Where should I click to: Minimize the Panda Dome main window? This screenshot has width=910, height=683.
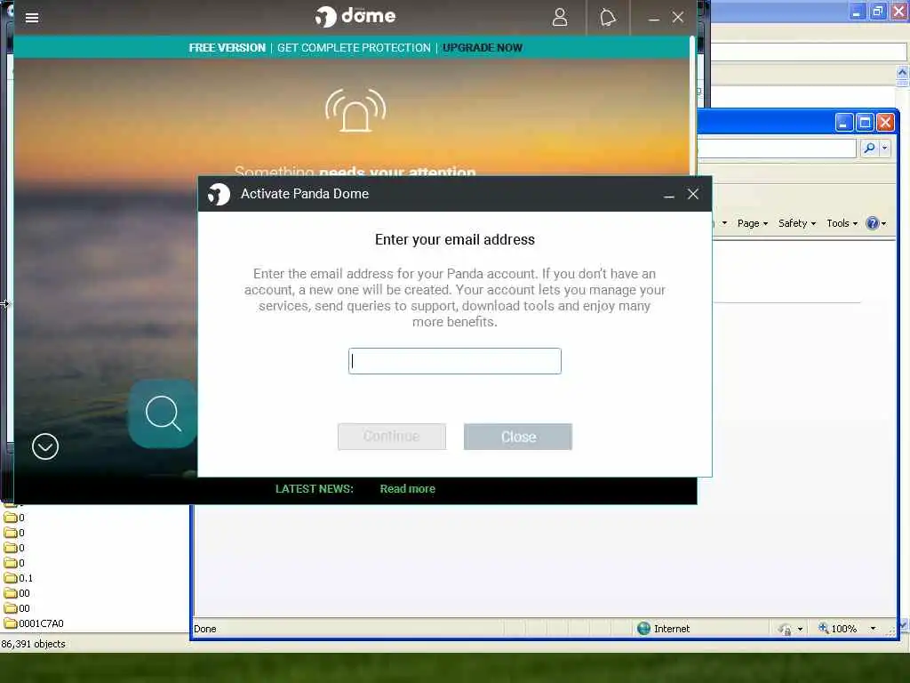[x=654, y=18]
